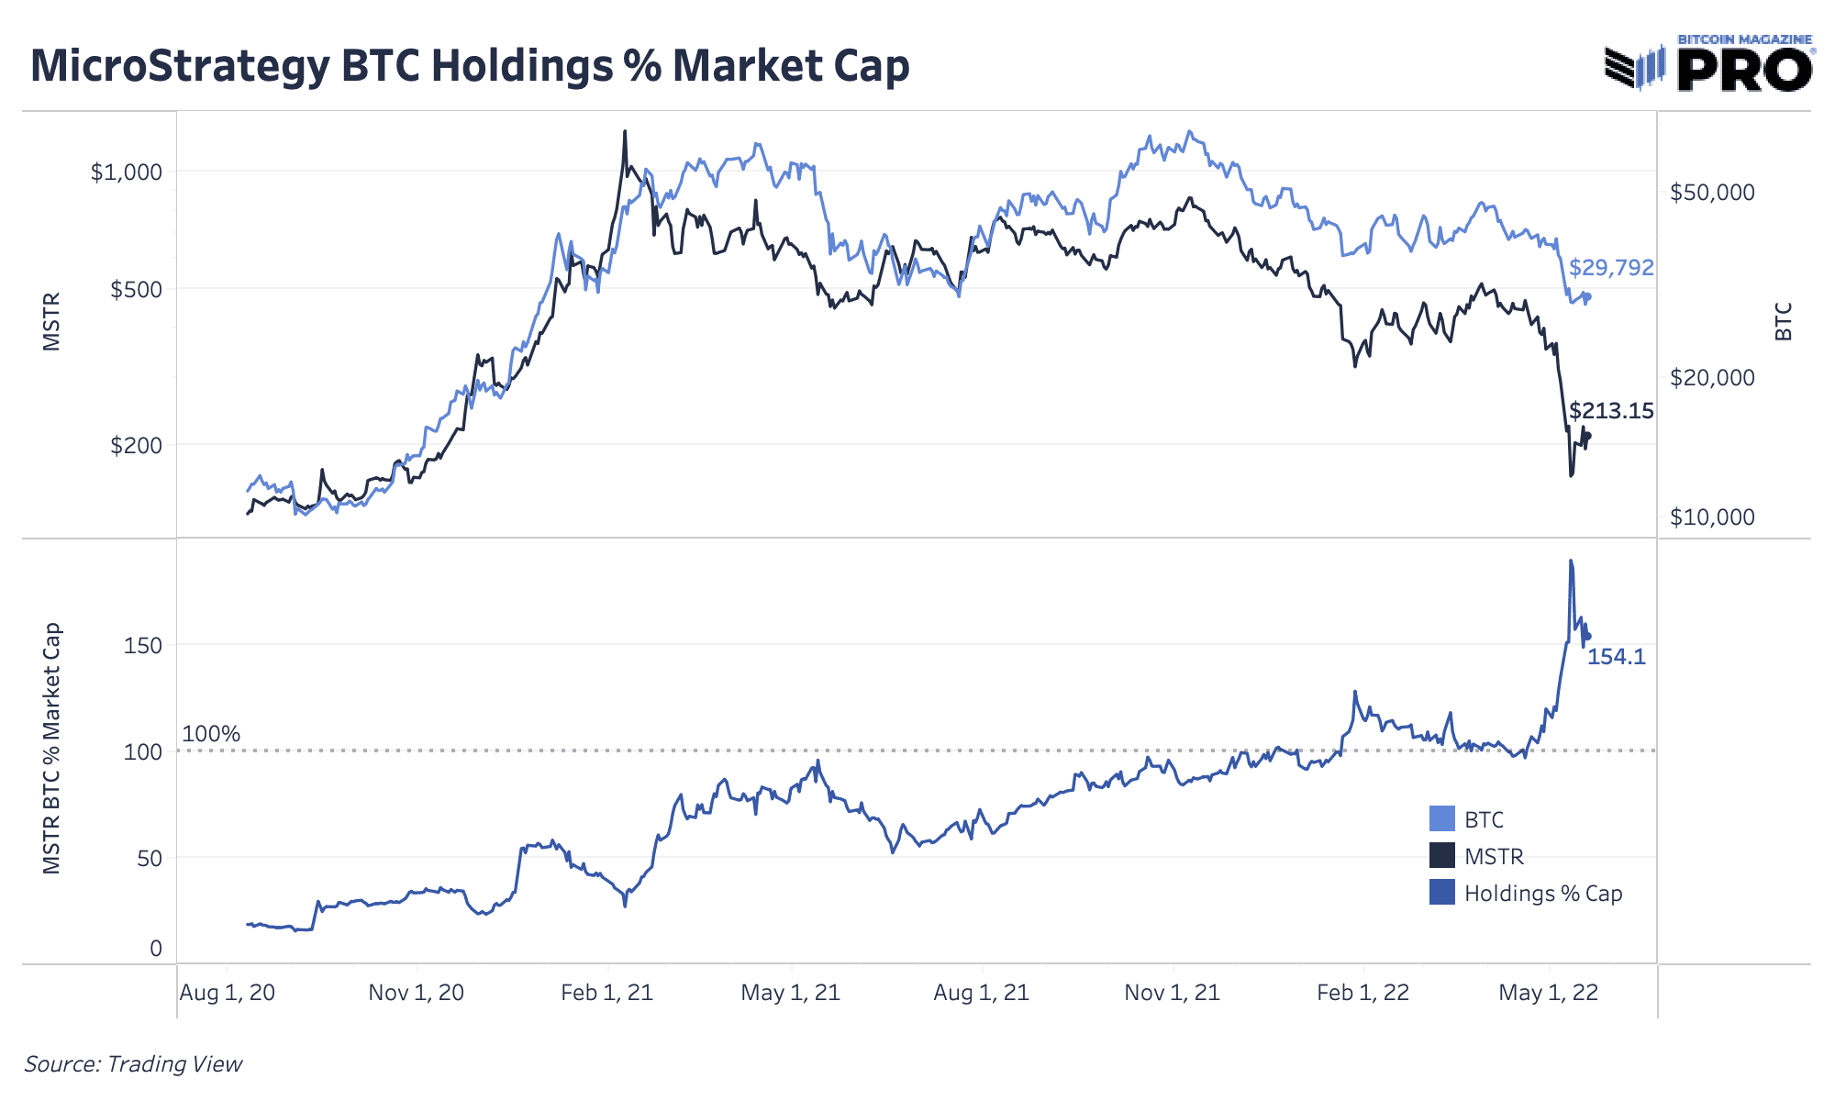
Task: Click the chart title MicroStrategy BTC Holdings
Action: 470,66
